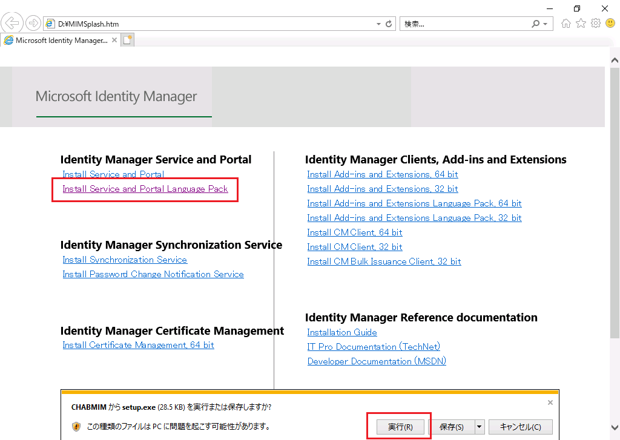The height and width of the screenshot is (440, 620).
Task: Click Identity Manager Clients, Add-ins and Extensions heading
Action: (x=435, y=160)
